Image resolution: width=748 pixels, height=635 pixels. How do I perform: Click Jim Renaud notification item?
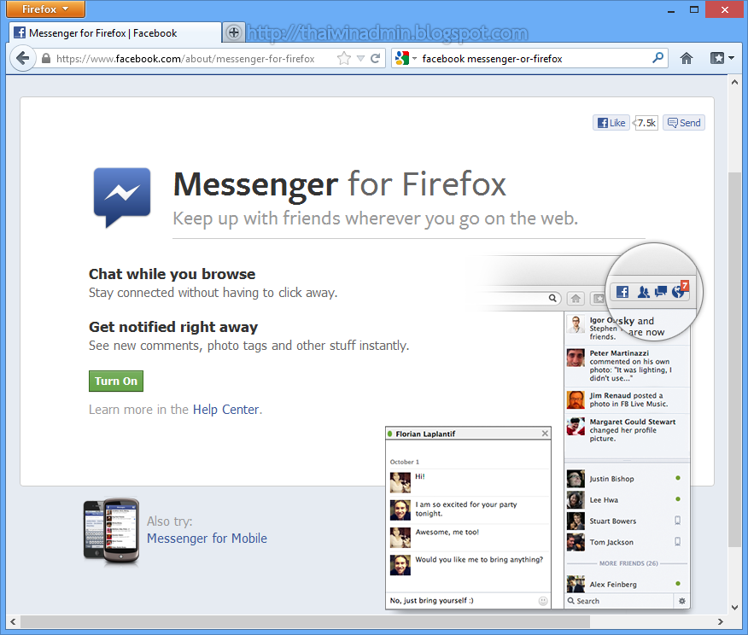click(x=628, y=399)
